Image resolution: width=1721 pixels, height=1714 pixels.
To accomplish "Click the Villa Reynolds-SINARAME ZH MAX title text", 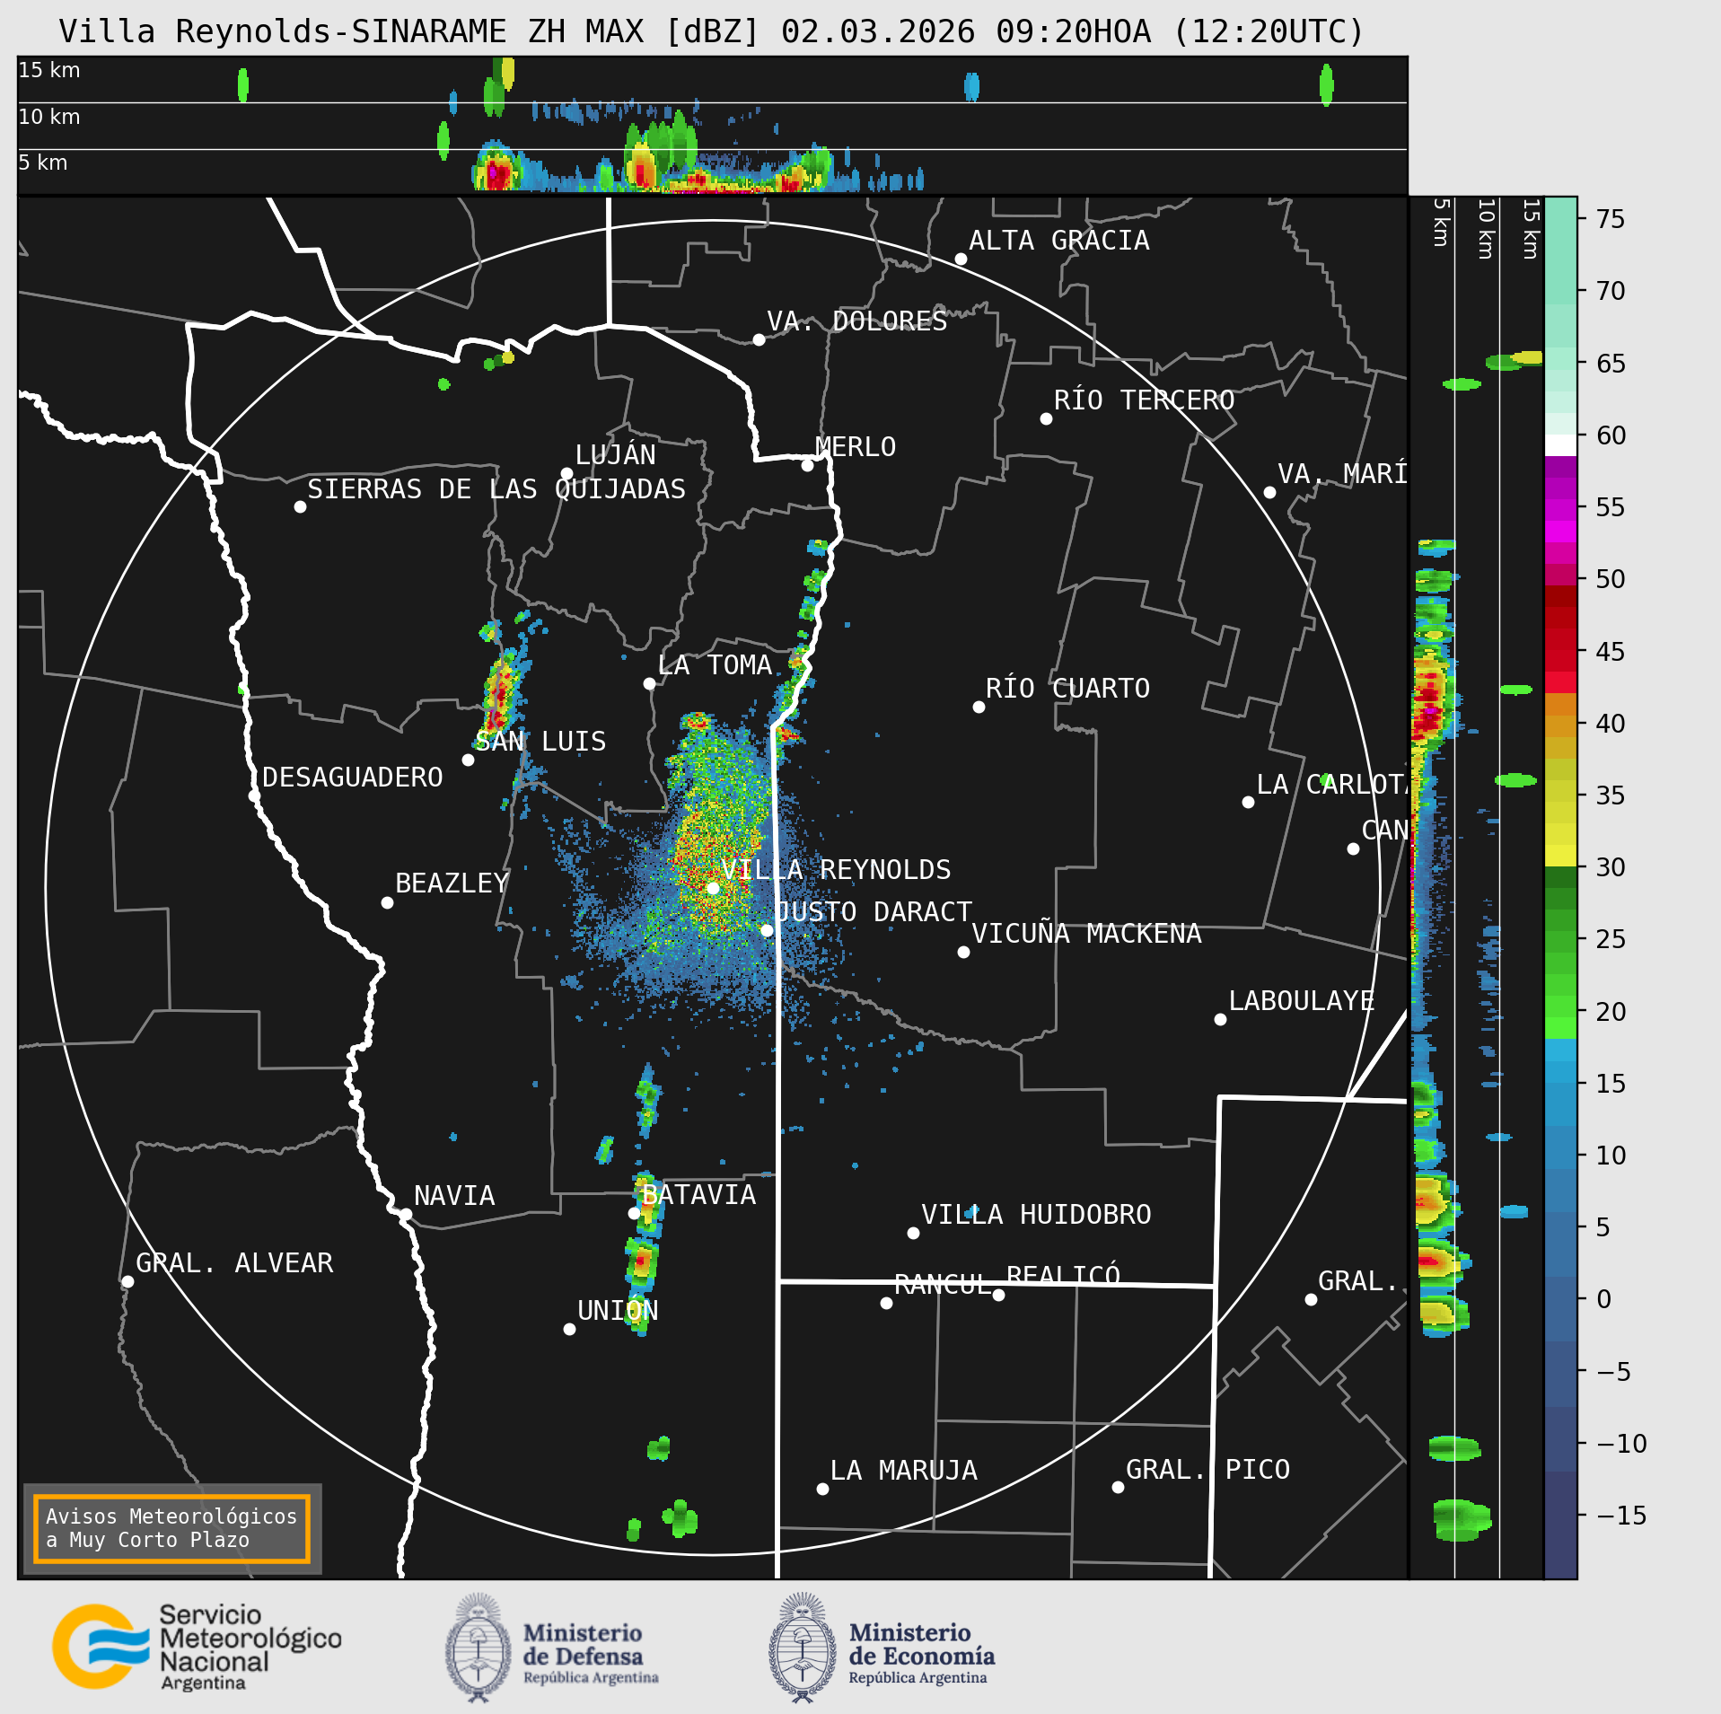I will pos(712,31).
